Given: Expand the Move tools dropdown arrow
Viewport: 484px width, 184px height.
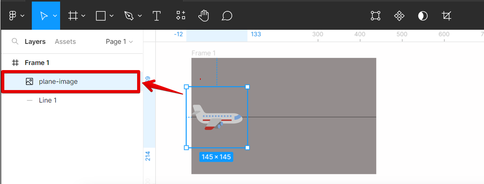Looking at the screenshot, I should [55, 16].
